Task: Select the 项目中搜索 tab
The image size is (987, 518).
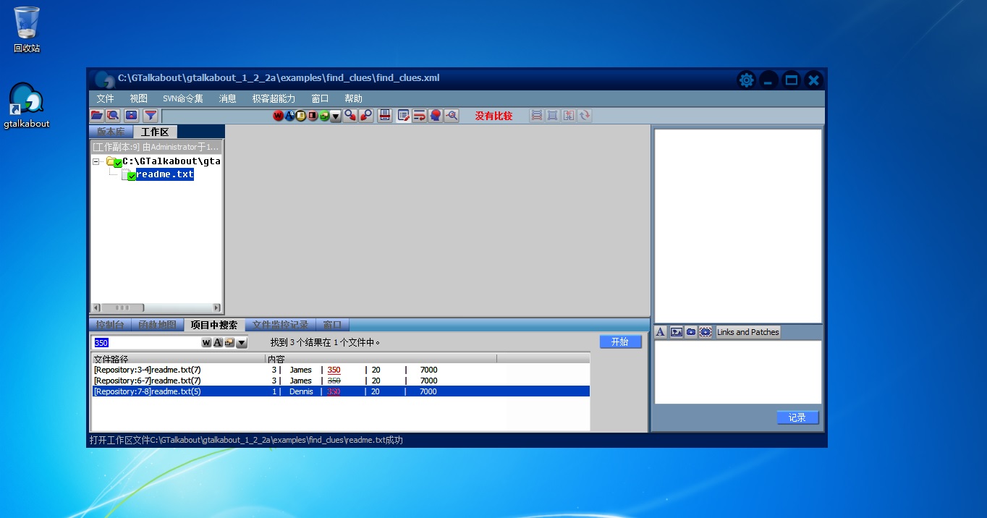Action: (214, 325)
